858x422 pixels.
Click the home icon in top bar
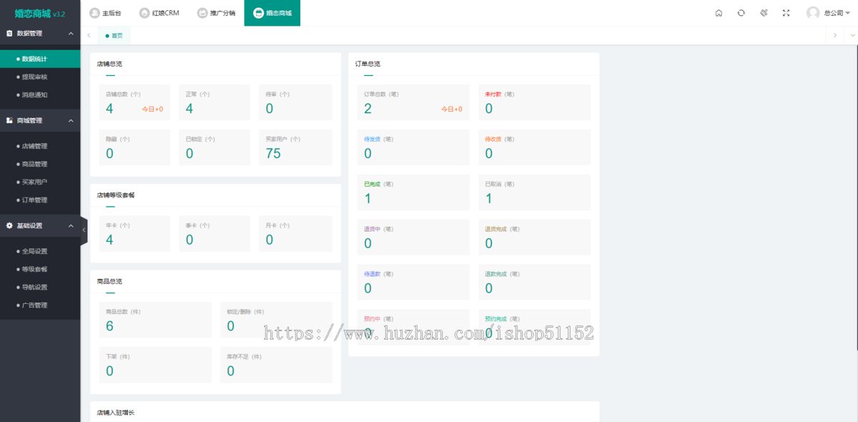719,13
